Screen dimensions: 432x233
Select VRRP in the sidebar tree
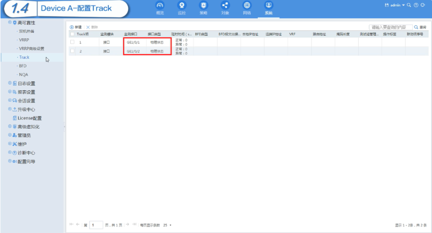[24, 40]
